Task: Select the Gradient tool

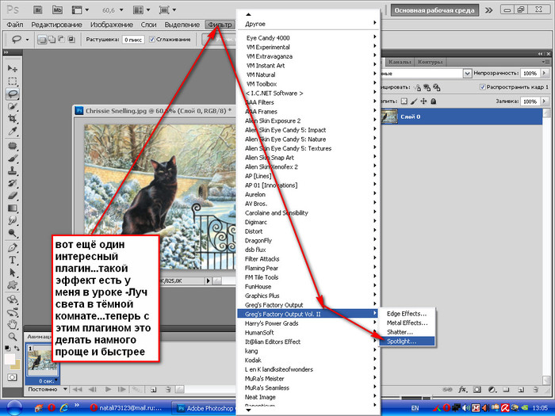Action: [13, 208]
